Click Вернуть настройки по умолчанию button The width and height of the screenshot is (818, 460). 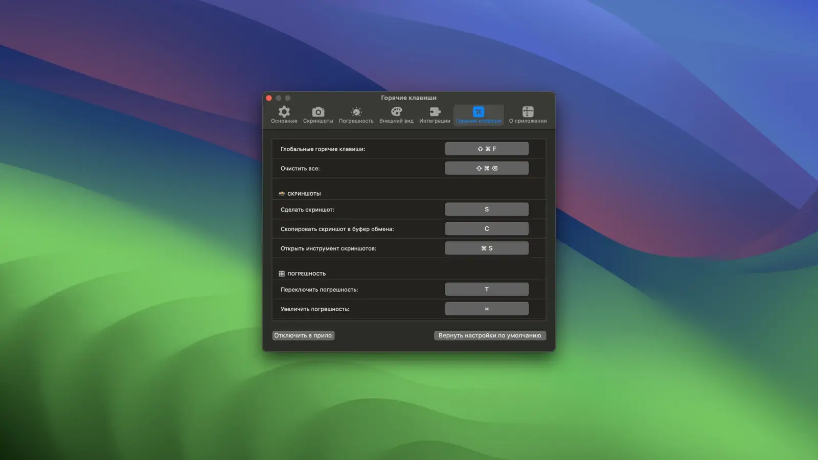490,336
